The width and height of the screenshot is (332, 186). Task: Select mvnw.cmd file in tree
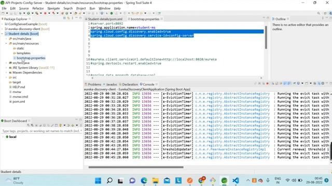20,97
